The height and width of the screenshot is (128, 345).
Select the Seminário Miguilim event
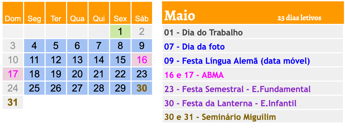tap(220, 117)
